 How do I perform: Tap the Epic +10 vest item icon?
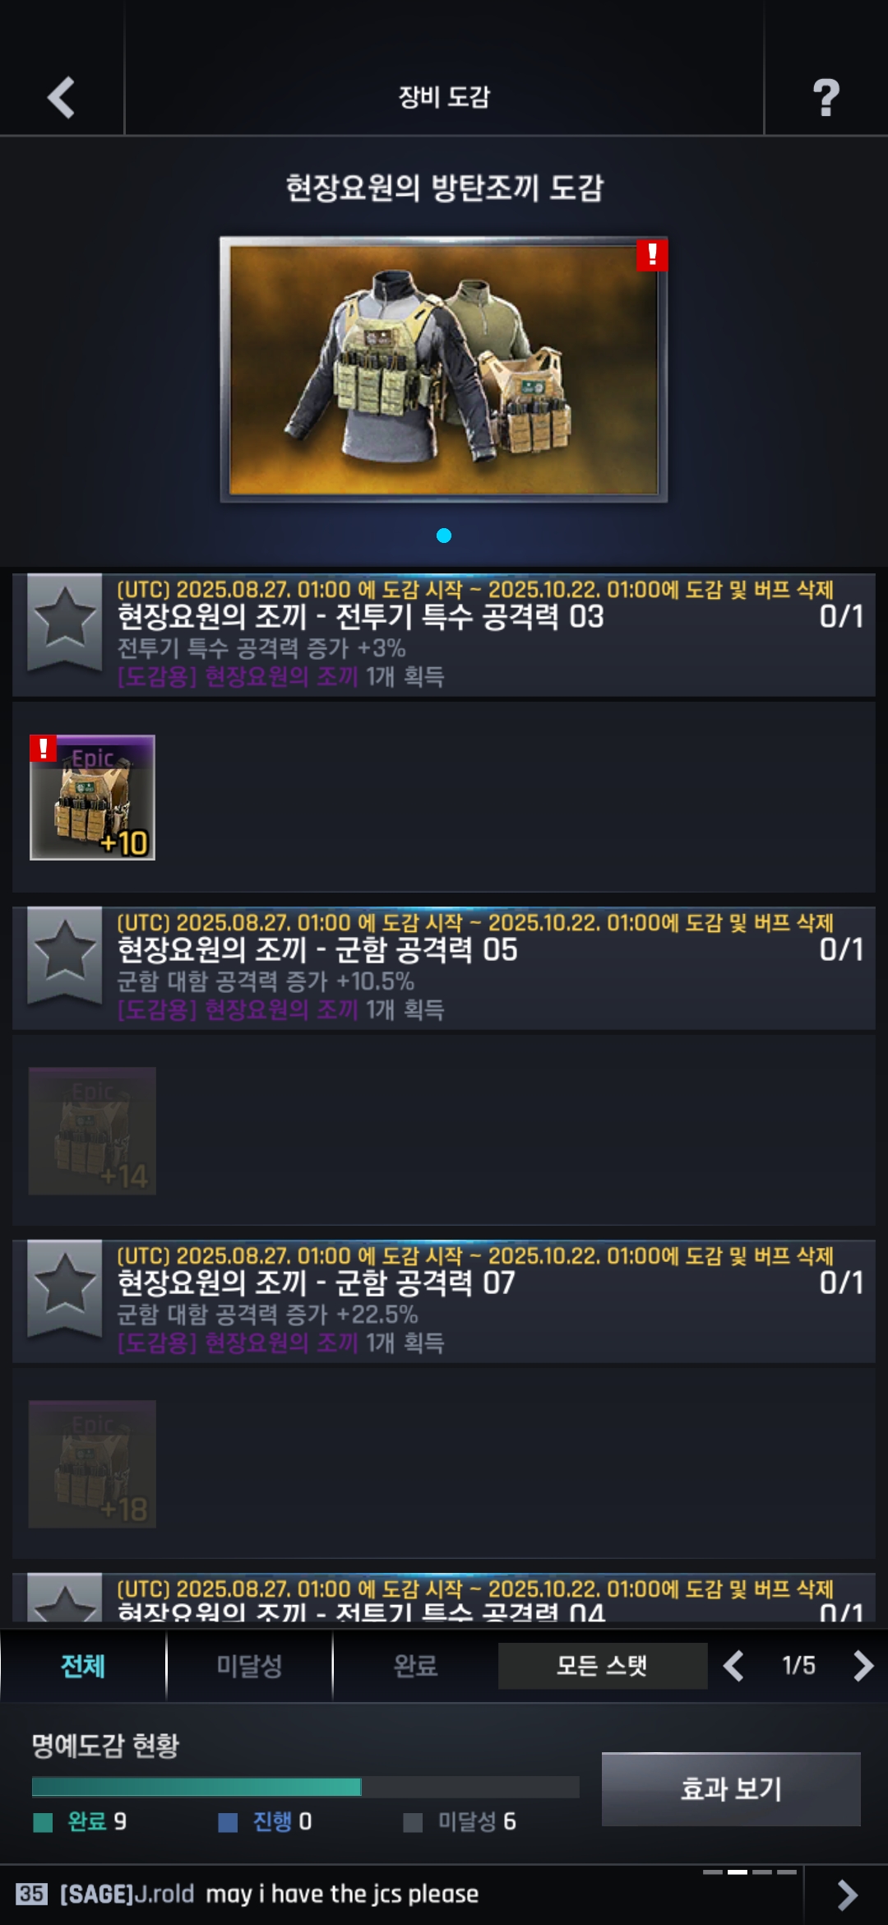(92, 797)
